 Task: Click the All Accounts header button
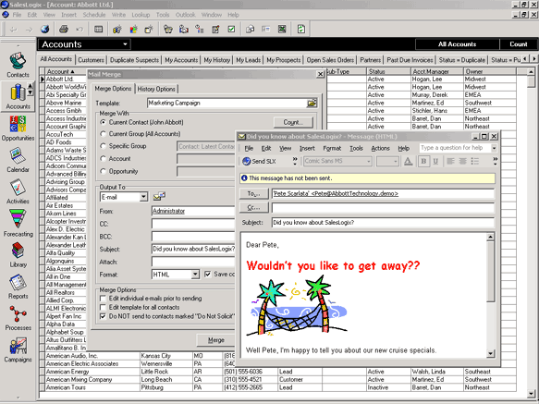[x=457, y=44]
